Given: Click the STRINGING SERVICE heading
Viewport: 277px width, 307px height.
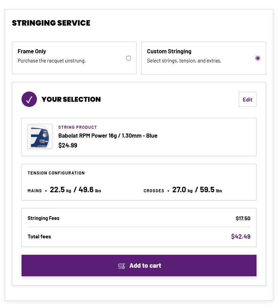Looking at the screenshot, I should pyautogui.click(x=51, y=23).
